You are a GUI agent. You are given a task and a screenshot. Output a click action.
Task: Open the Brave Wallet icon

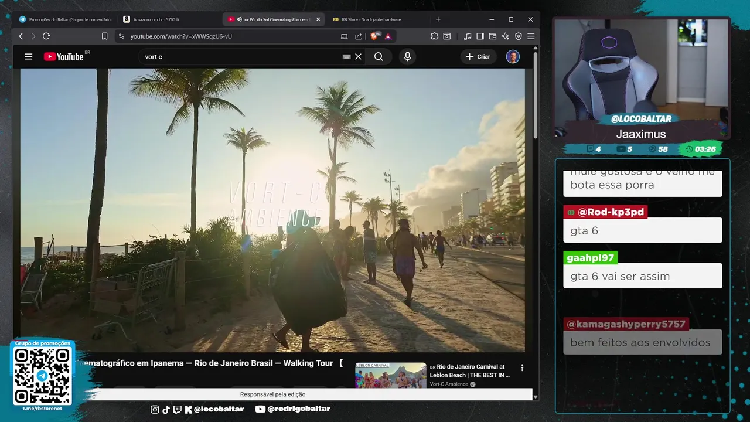[493, 36]
